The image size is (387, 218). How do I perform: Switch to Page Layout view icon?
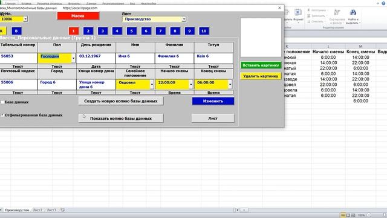tap(348, 216)
